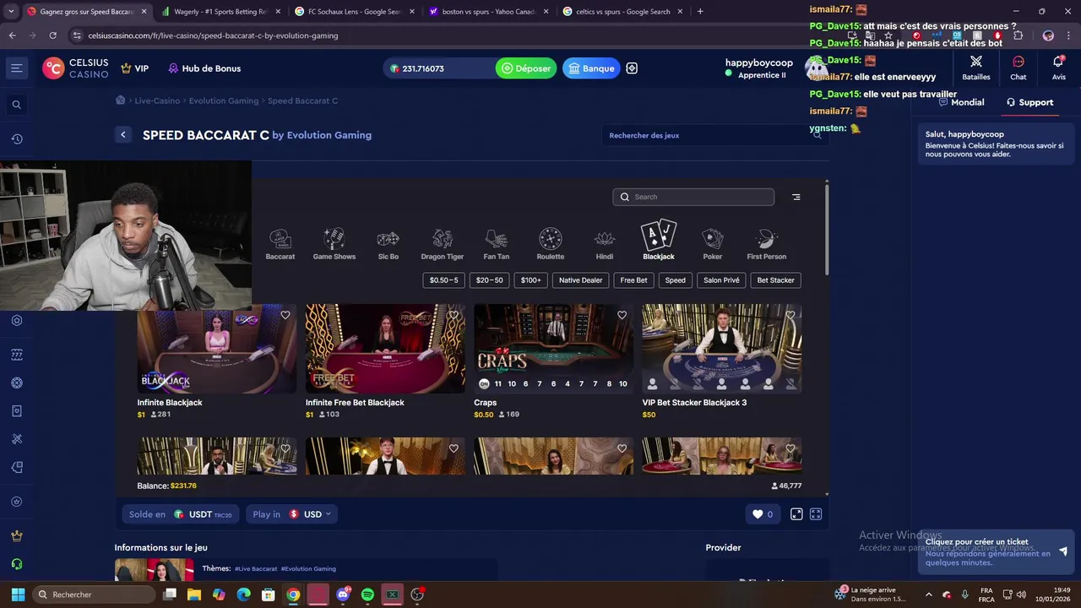Open the Craps table thumbnail
Image resolution: width=1081 pixels, height=608 pixels.
553,349
